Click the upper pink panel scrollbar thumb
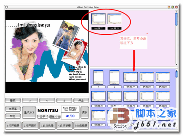183x136 pixels. tap(177, 19)
